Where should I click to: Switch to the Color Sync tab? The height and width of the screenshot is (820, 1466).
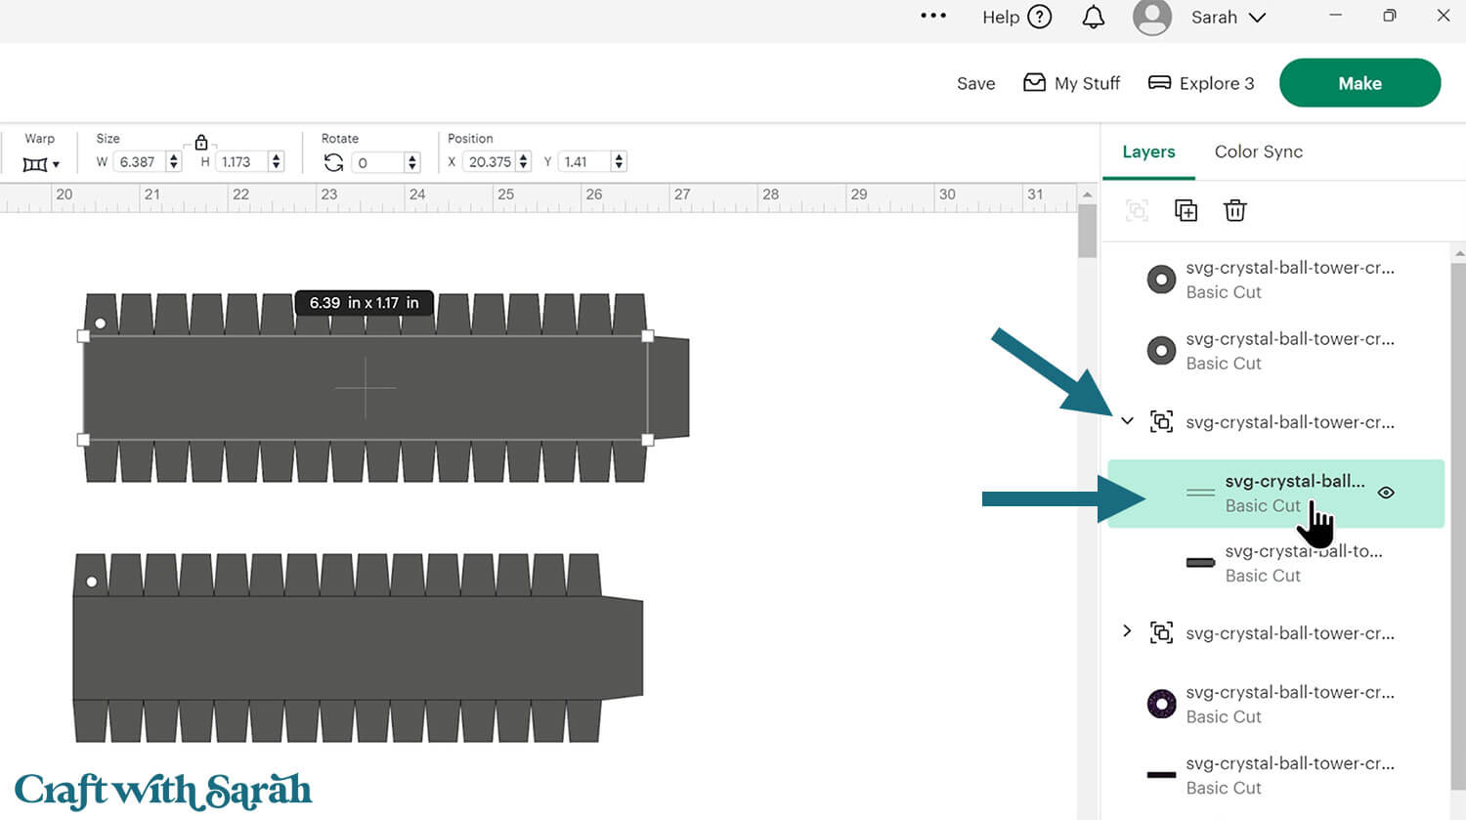pyautogui.click(x=1258, y=151)
